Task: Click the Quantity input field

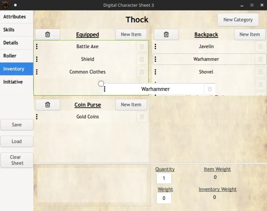Action: click(x=164, y=178)
